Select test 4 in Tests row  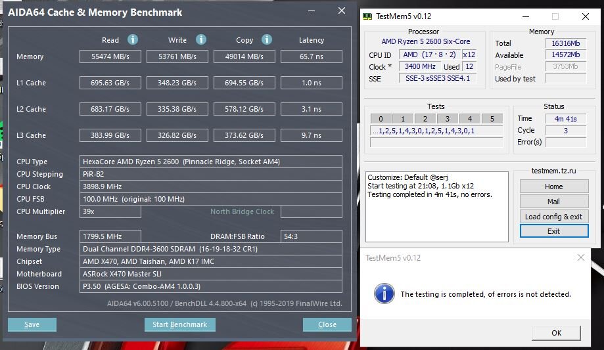point(469,119)
